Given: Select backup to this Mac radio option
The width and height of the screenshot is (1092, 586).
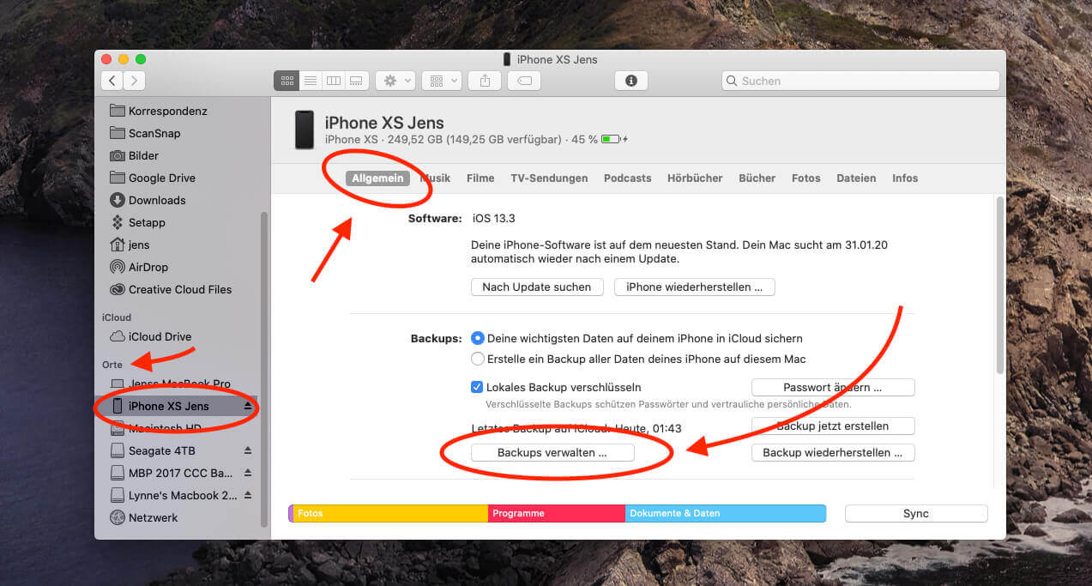Looking at the screenshot, I should pyautogui.click(x=478, y=359).
